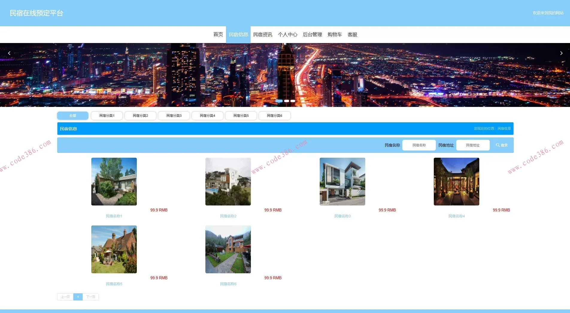
Task: Filter listings by 民宿分类4
Action: coord(207,116)
